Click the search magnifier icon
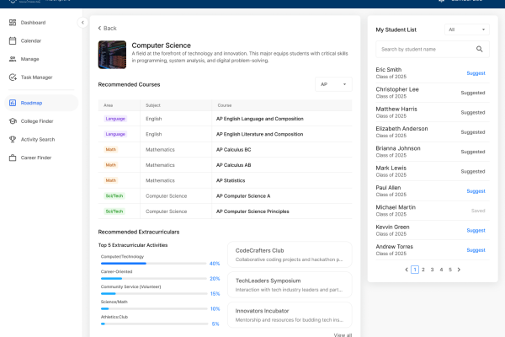This screenshot has height=337, width=505. [479, 49]
